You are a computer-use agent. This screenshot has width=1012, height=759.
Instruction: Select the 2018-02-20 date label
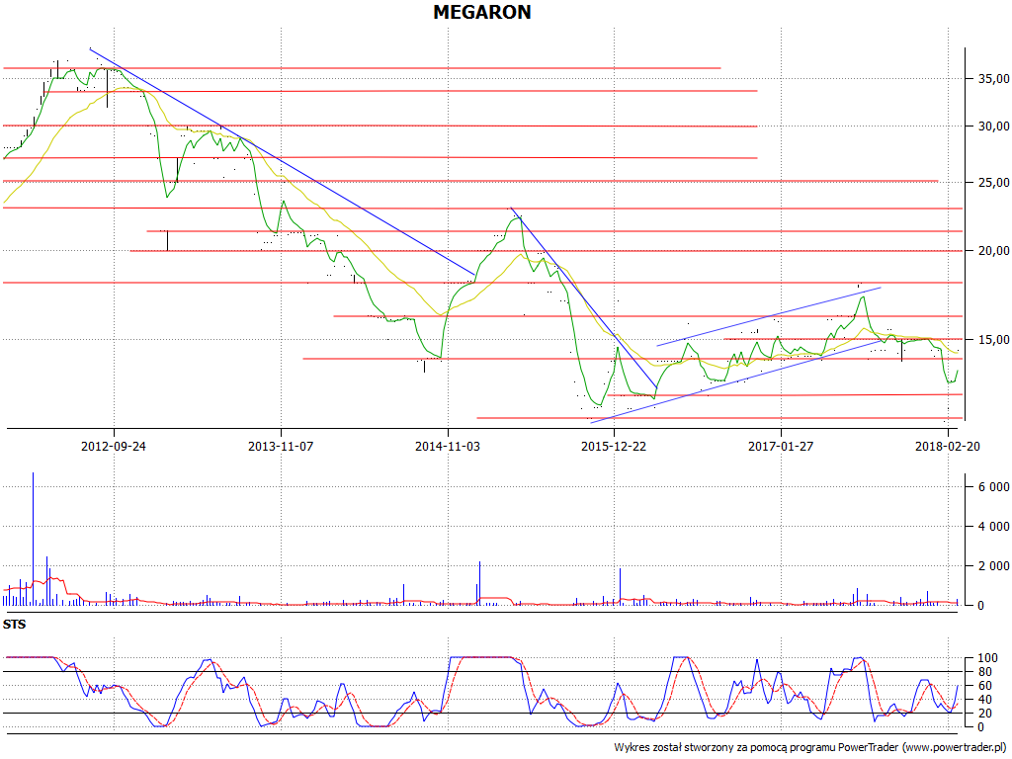click(948, 446)
